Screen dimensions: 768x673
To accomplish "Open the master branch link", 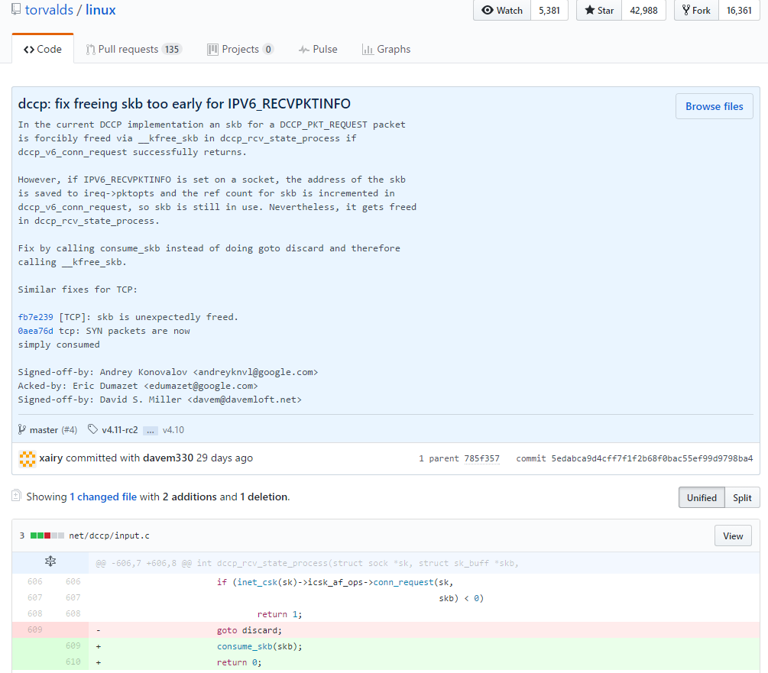I will pyautogui.click(x=44, y=430).
